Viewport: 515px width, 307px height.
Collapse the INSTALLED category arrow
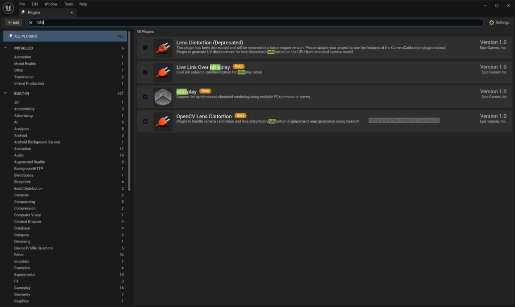pos(5,48)
